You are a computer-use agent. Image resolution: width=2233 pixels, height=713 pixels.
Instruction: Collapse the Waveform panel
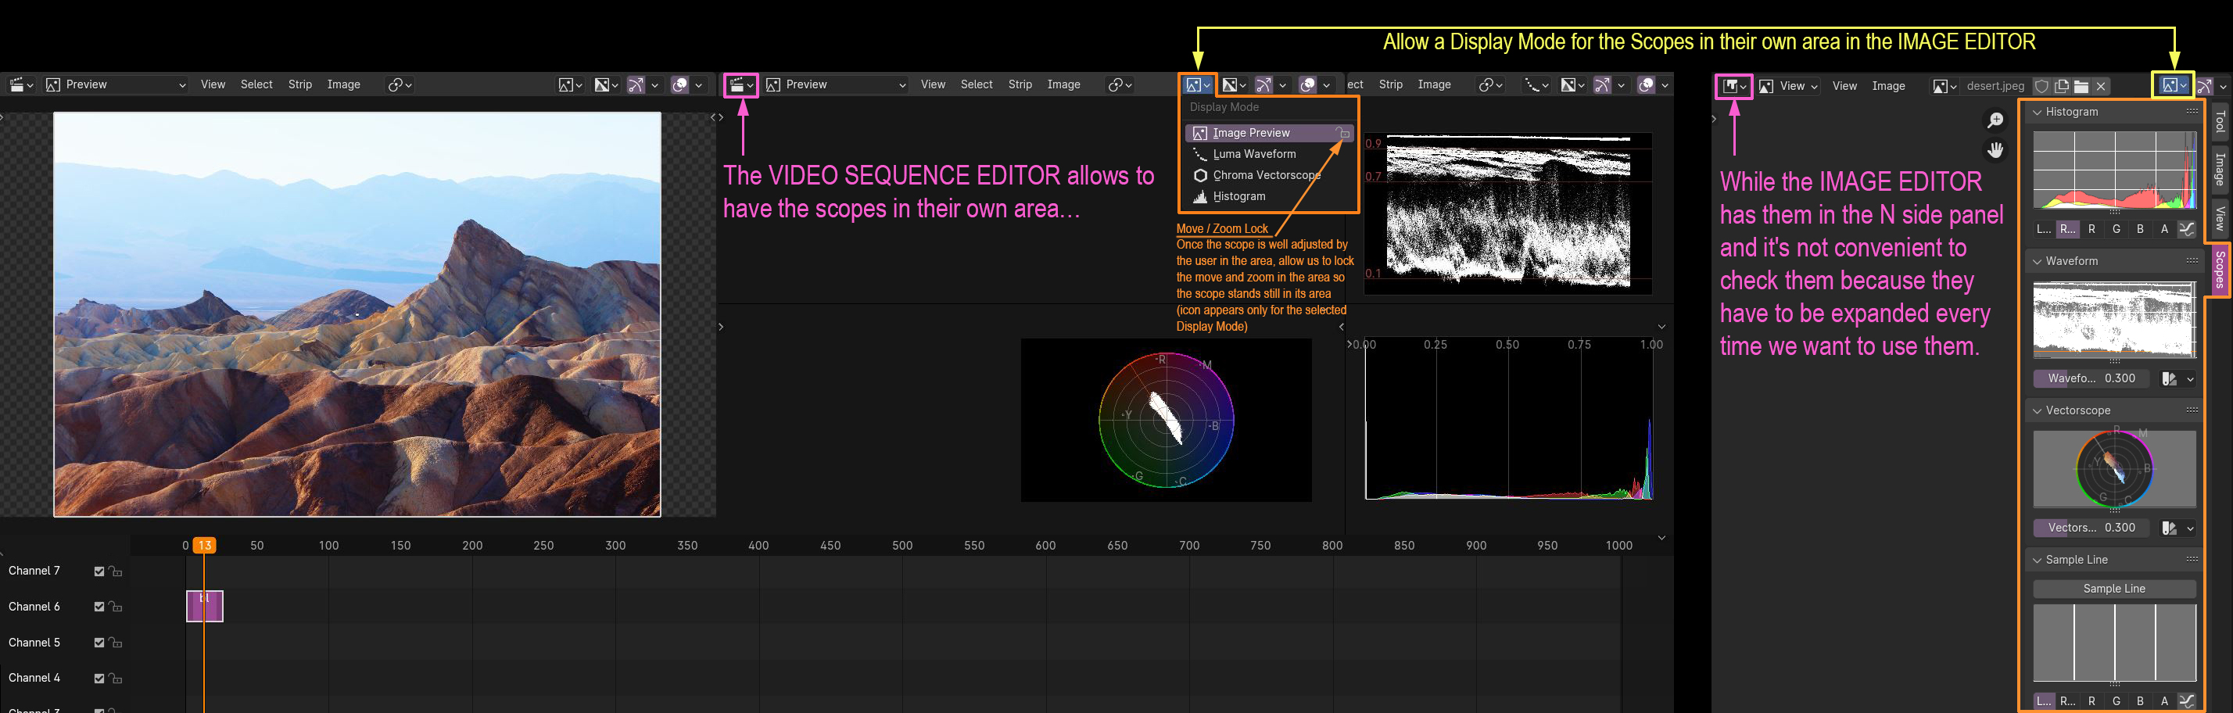[x=2037, y=261]
